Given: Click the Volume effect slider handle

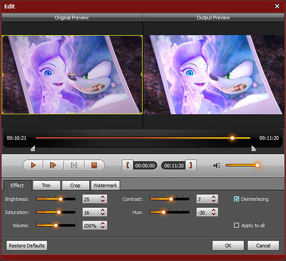Looking at the screenshot, I should (56, 226).
